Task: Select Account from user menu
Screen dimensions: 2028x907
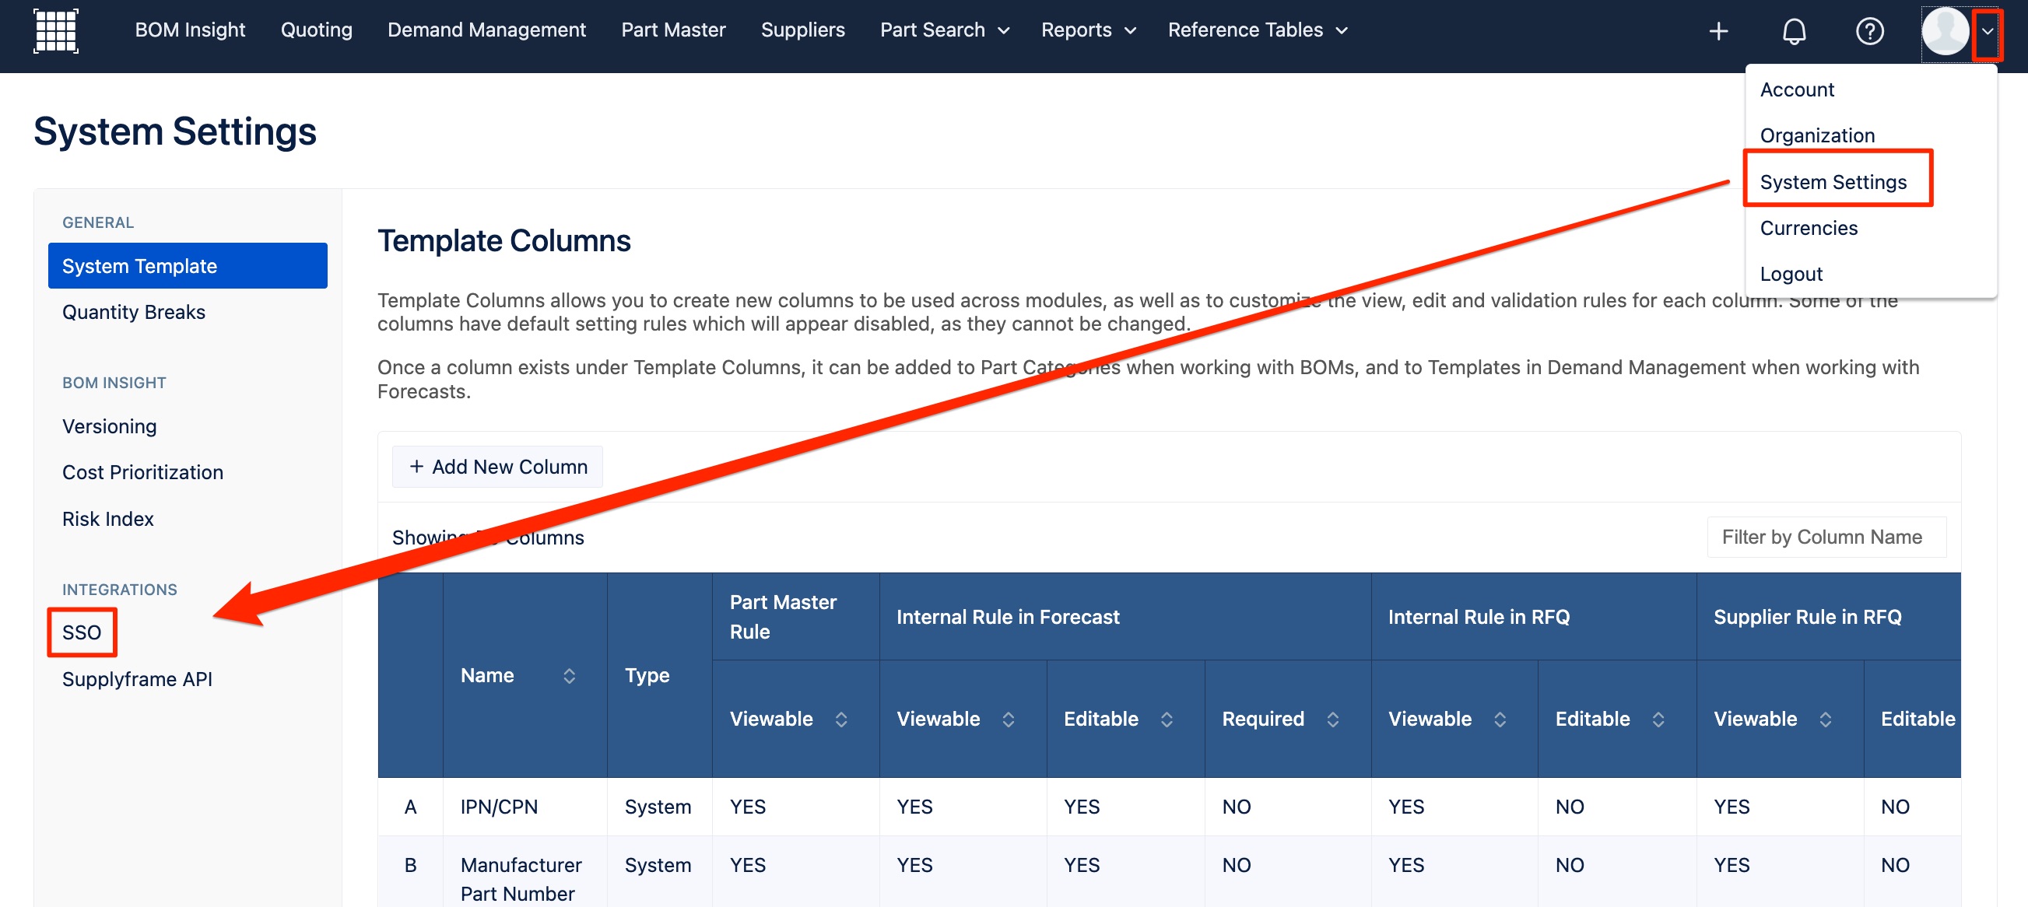Action: click(1798, 89)
